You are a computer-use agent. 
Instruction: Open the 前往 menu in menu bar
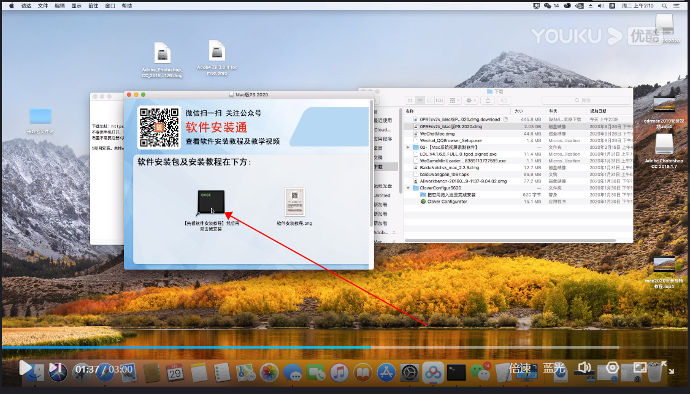[x=93, y=6]
